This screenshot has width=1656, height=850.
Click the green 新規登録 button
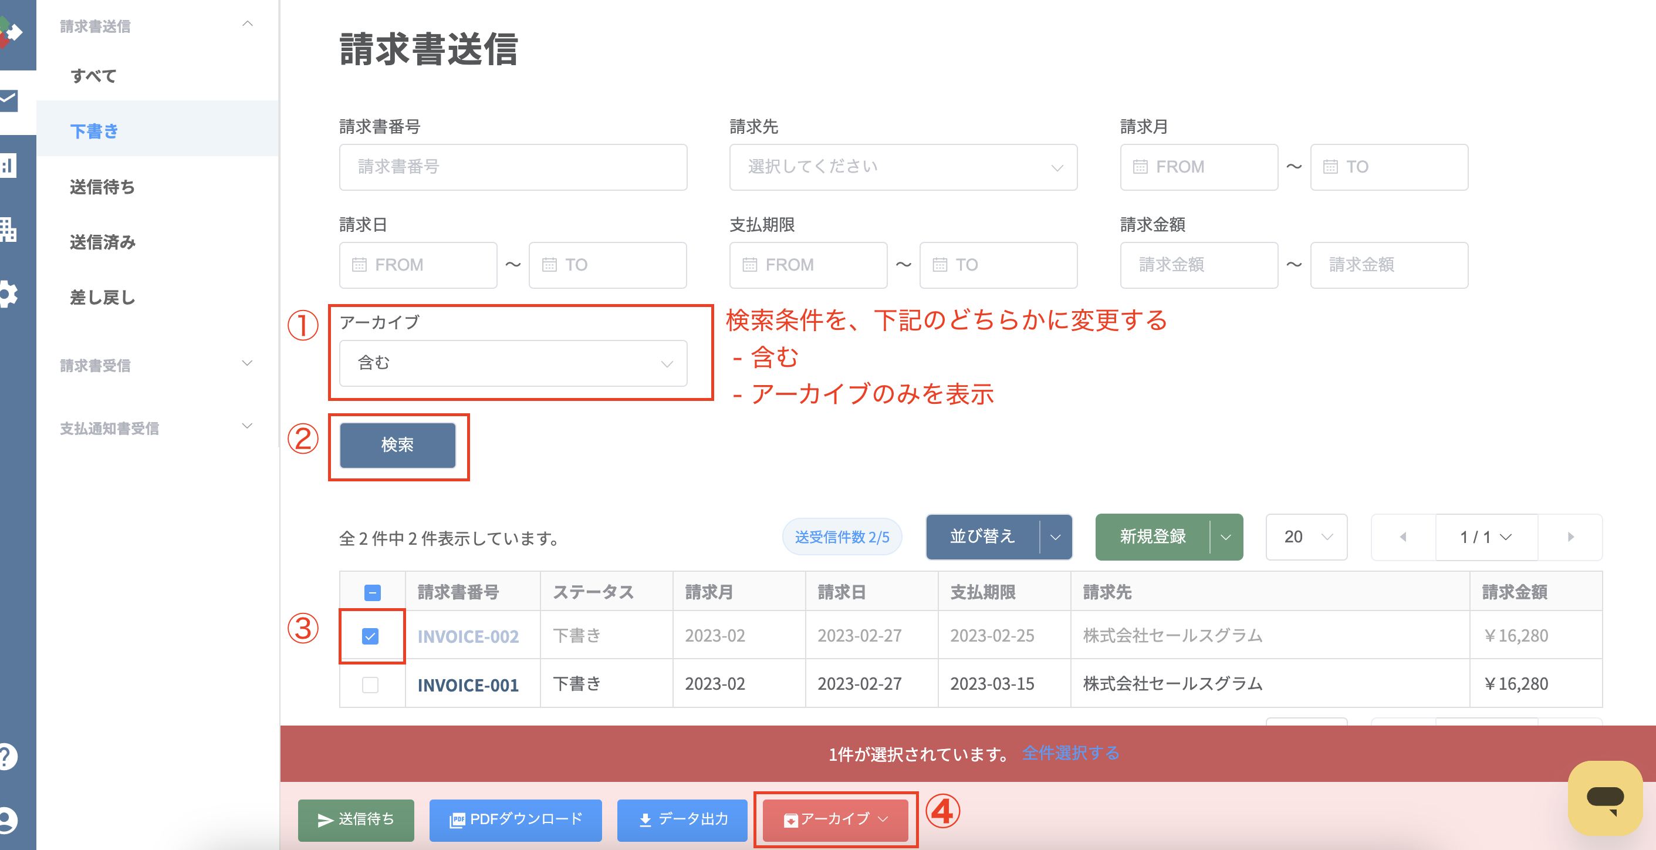[1153, 537]
